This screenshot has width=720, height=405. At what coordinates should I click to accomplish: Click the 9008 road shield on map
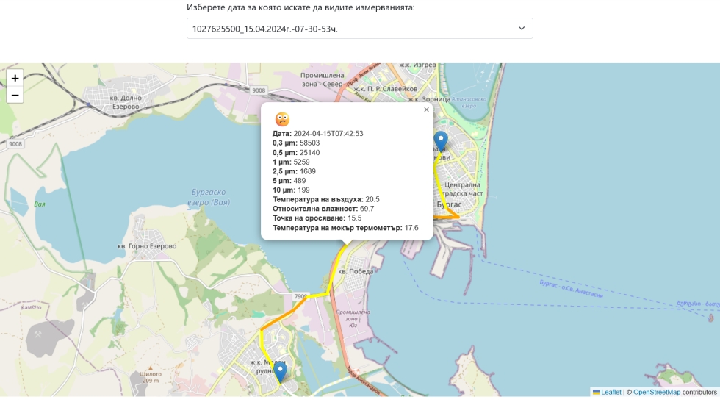tap(258, 90)
